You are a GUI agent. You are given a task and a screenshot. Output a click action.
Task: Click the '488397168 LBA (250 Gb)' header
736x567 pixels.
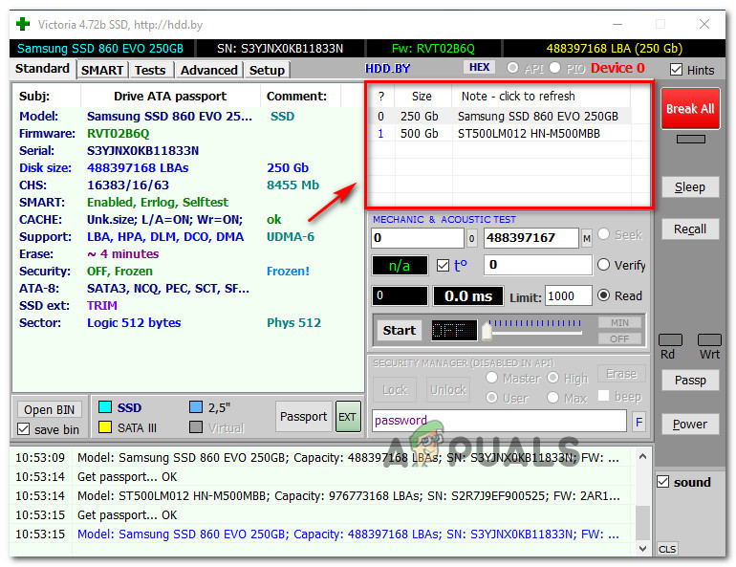[x=614, y=49]
